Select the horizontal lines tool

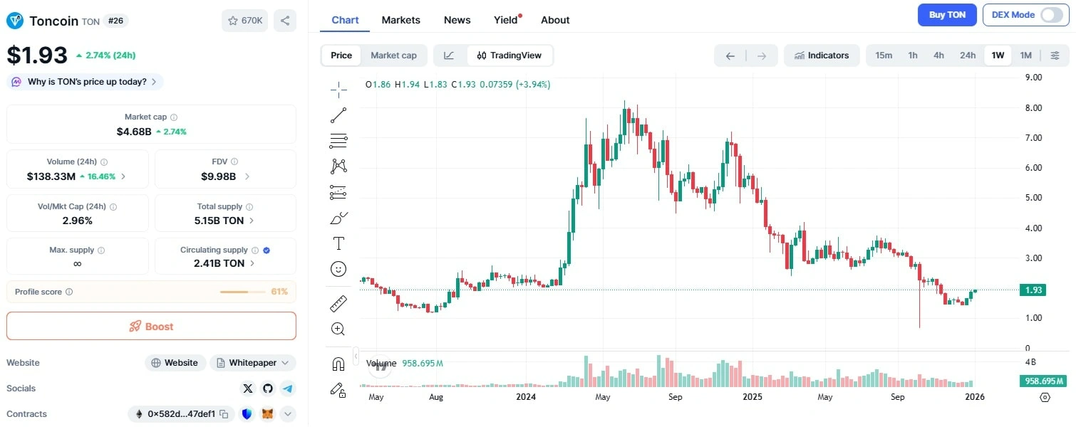[x=338, y=140]
